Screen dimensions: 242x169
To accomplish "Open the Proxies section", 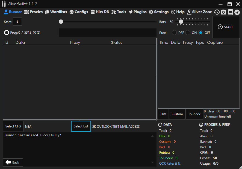I will point(34,12).
